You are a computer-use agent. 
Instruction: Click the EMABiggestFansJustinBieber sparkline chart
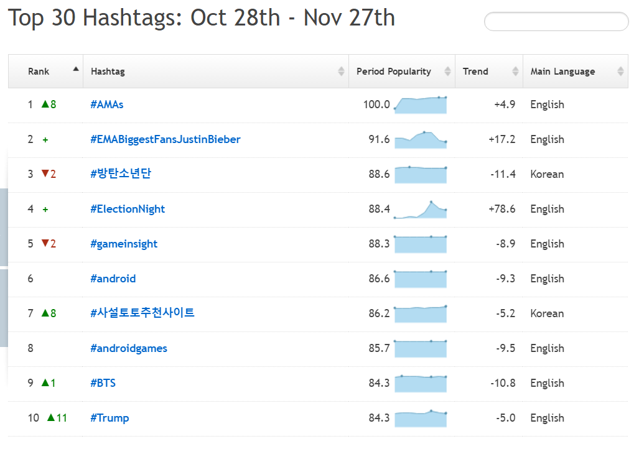[421, 140]
